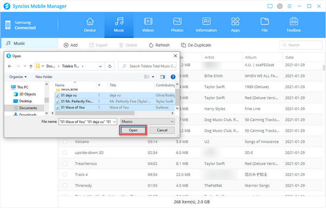Run De-Duplicate on music
The height and width of the screenshot is (208, 326).
pos(196,45)
